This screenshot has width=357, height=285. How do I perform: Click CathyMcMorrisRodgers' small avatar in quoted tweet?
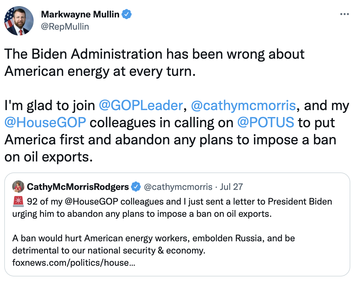click(x=18, y=187)
